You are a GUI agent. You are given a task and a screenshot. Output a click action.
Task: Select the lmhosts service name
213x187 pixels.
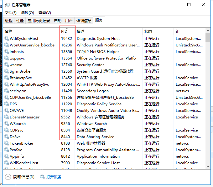[x=17, y=52]
